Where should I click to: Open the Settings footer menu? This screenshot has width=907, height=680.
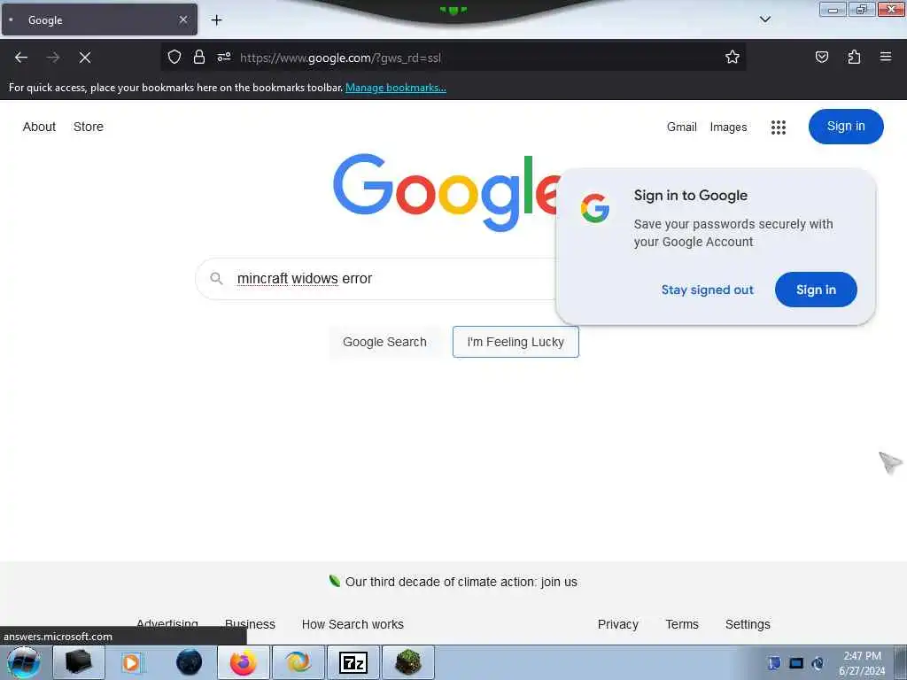(748, 624)
